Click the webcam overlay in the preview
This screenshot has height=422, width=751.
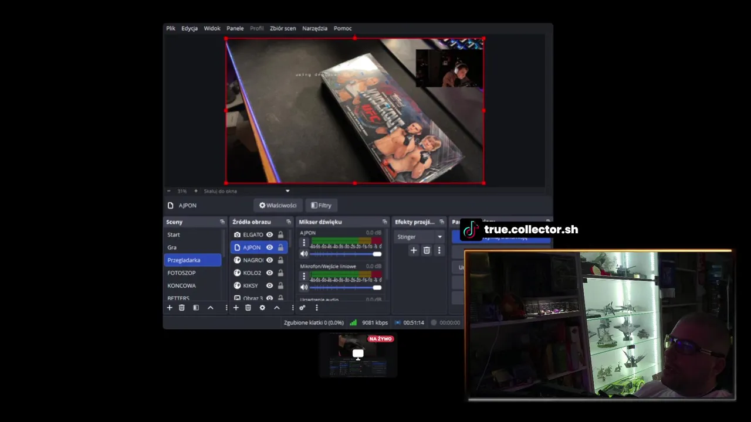point(449,68)
